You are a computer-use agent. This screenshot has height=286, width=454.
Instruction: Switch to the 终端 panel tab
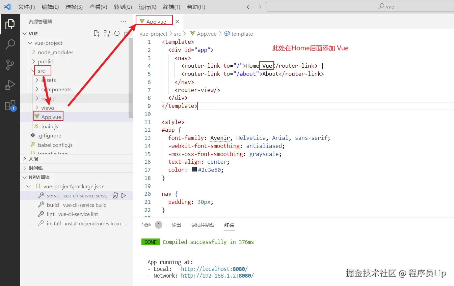click(x=229, y=225)
